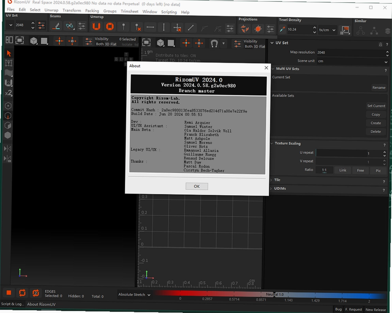Click the Texel Density TD apply icon
Screen dimensions: 392x313
tap(345, 30)
